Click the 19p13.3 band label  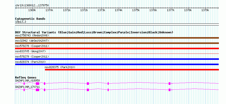(21, 22)
